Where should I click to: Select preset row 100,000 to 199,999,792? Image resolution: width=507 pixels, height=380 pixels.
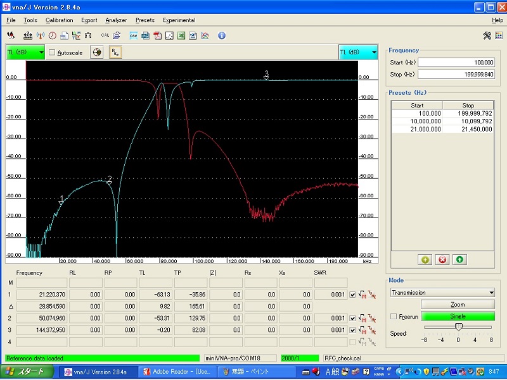[x=442, y=113]
